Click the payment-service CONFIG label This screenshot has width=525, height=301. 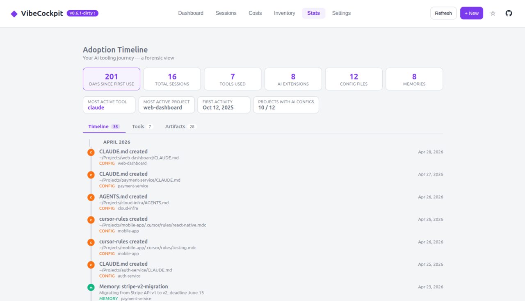(x=107, y=186)
